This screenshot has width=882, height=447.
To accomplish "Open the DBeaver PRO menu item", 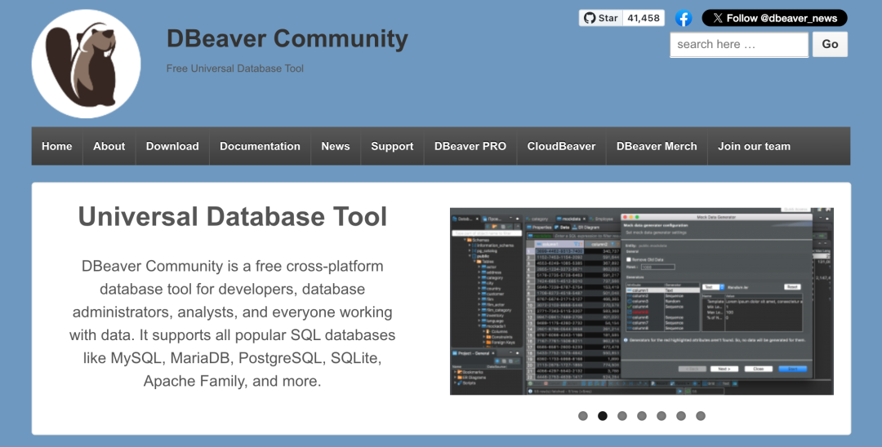I will [x=470, y=146].
